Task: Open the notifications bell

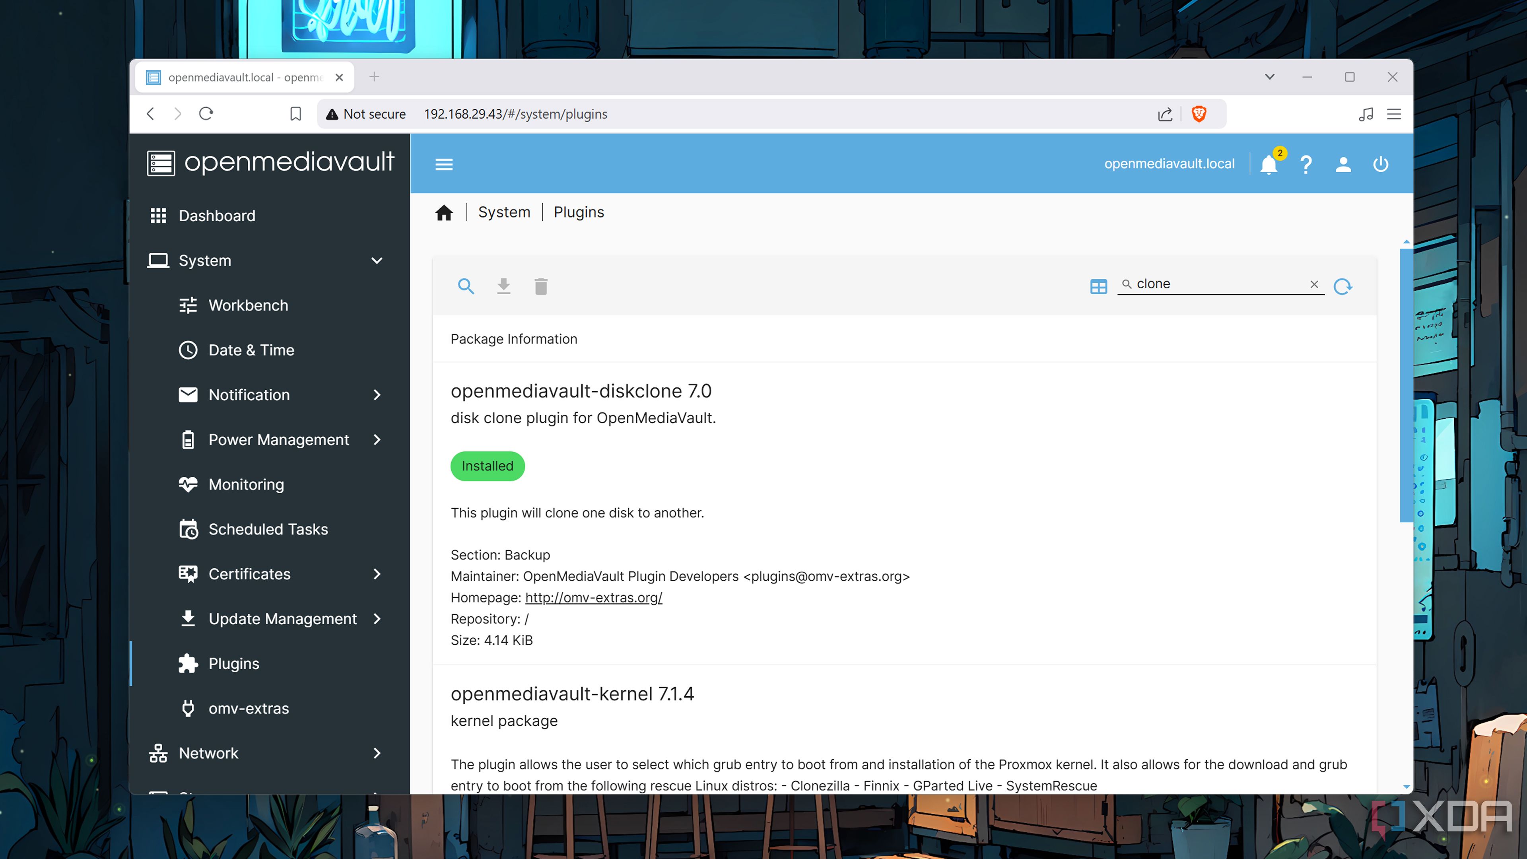Action: click(1269, 164)
